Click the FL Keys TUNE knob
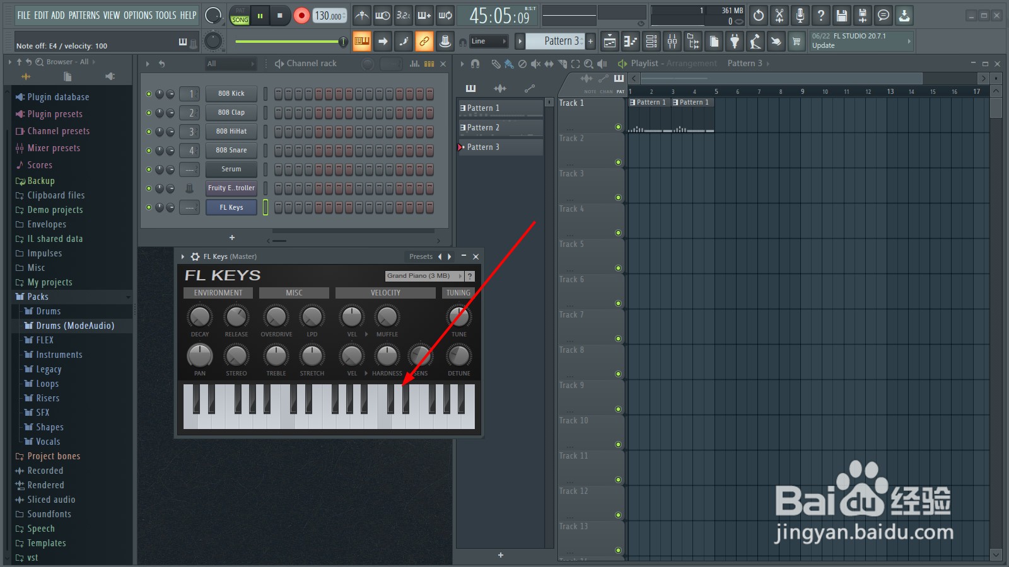1009x567 pixels. click(458, 317)
